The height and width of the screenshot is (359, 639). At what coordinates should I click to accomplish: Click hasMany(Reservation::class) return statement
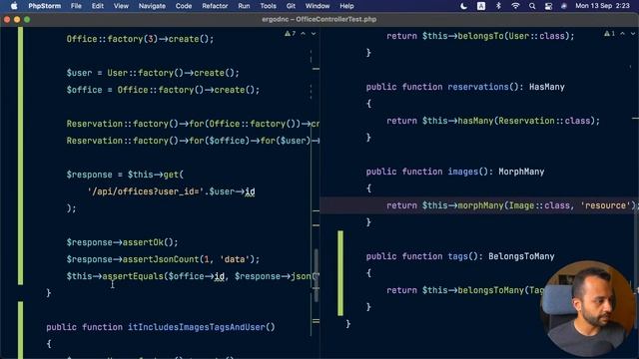pyautogui.click(x=493, y=121)
